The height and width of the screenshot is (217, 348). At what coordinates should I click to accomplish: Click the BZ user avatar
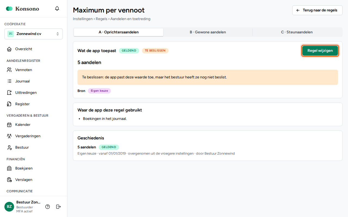9,207
